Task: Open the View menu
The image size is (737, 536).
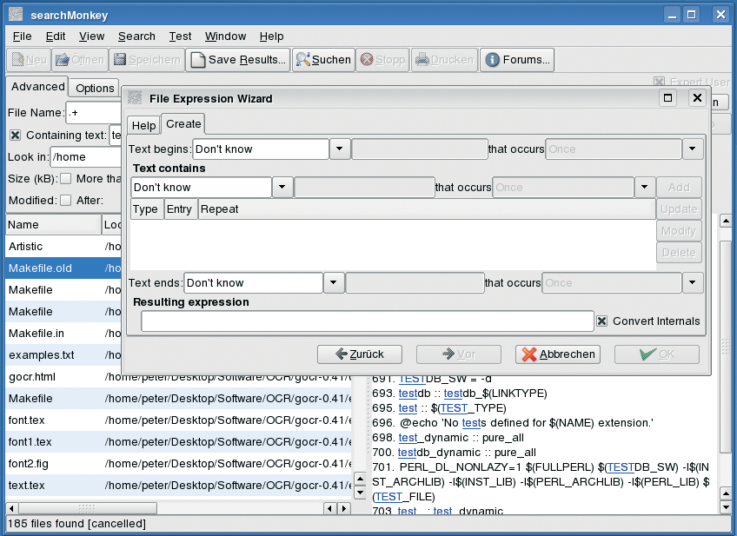Action: [x=91, y=36]
